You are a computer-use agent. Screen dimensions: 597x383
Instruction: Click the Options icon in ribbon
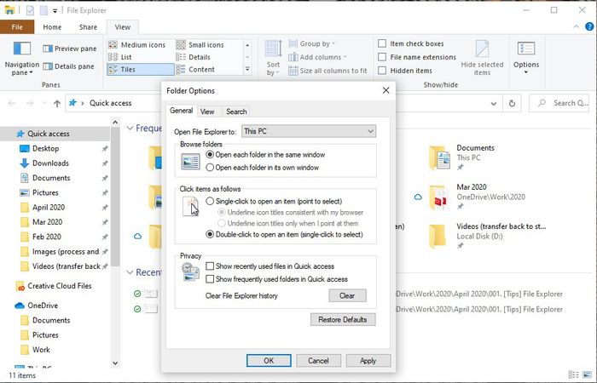pyautogui.click(x=525, y=49)
